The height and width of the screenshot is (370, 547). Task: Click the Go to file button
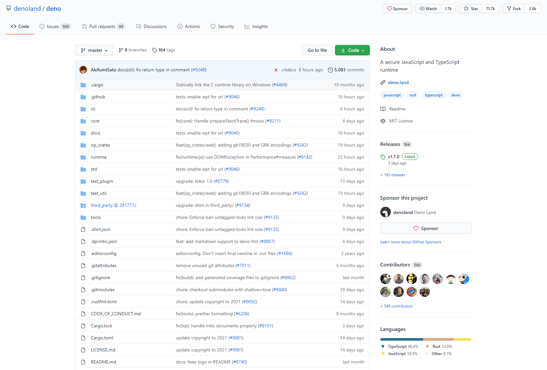click(317, 50)
